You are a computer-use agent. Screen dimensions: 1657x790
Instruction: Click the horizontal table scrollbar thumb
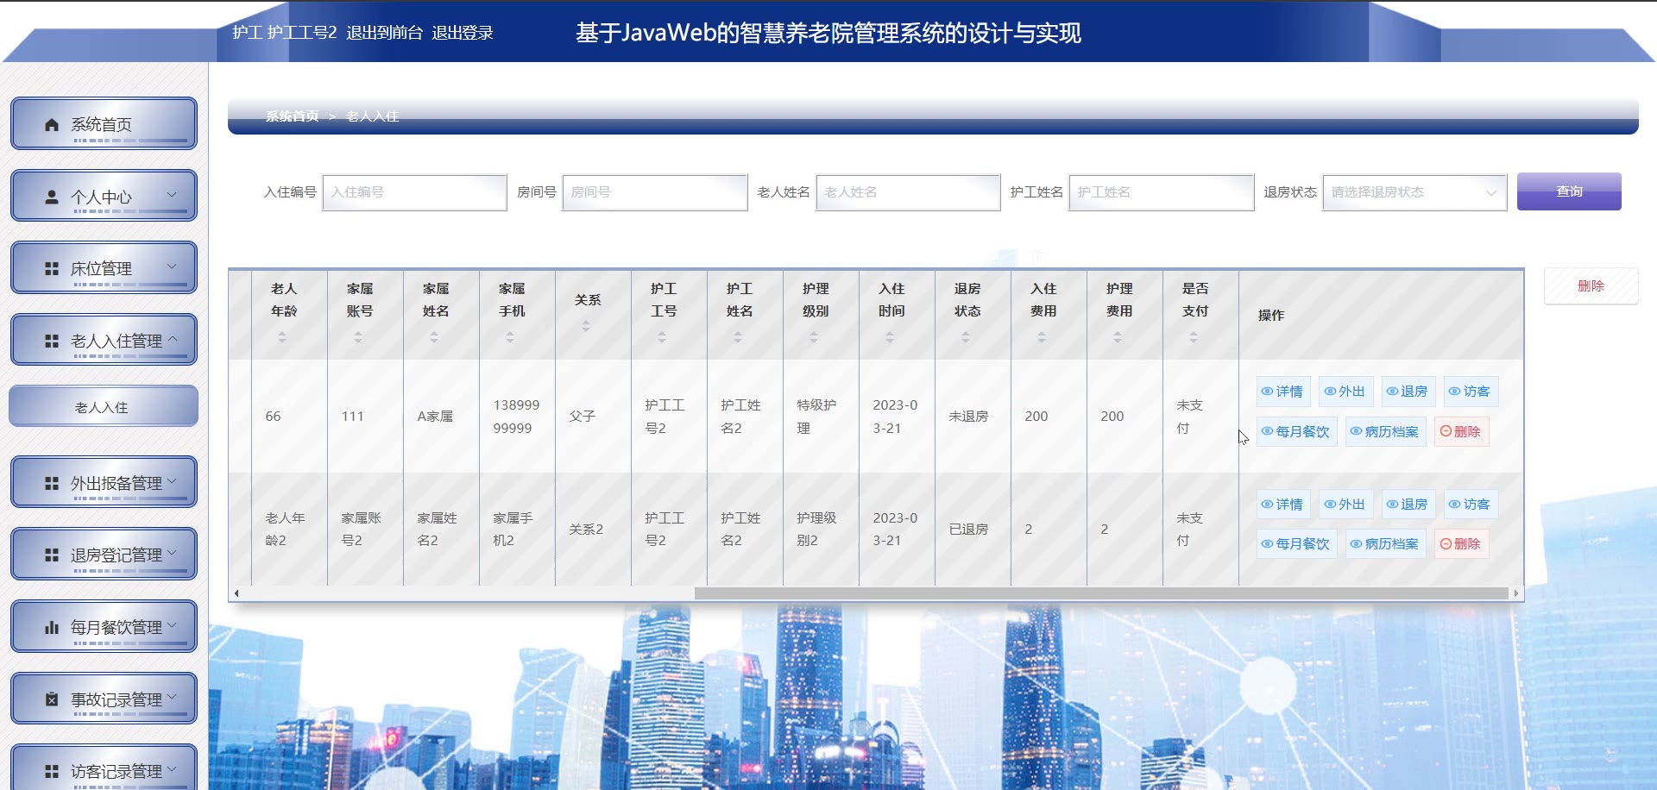coord(1100,593)
